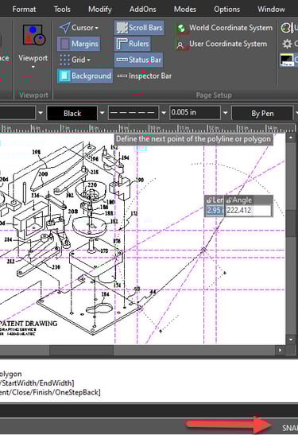Open the pen color dropdown arrow
This screenshot has height=435, width=298.
(102, 113)
